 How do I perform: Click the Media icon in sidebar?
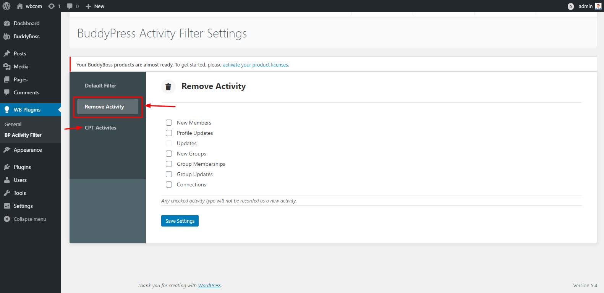(x=7, y=66)
